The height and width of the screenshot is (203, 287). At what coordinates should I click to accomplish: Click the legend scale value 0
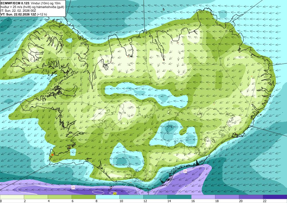pos(1,201)
